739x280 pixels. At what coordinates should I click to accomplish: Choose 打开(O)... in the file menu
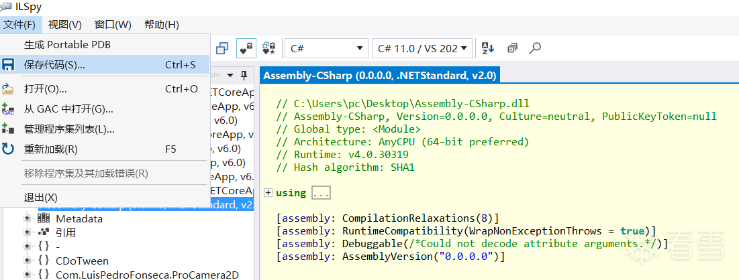tap(105, 88)
